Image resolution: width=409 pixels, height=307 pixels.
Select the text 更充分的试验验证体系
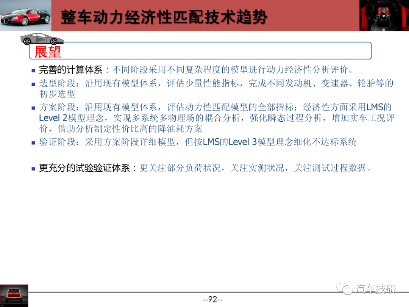pos(84,168)
